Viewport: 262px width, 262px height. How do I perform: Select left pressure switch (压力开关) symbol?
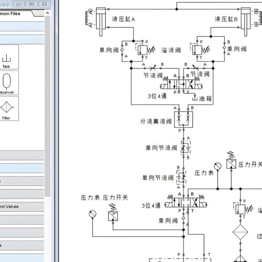tap(113, 213)
